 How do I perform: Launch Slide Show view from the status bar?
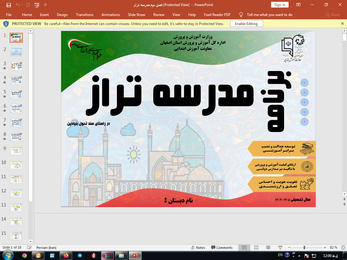(x=280, y=248)
